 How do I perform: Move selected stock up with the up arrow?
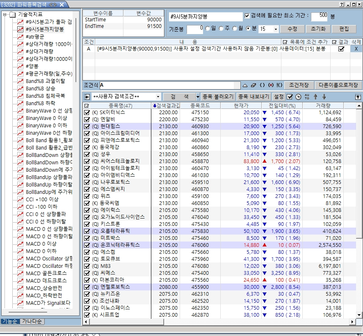point(315,97)
